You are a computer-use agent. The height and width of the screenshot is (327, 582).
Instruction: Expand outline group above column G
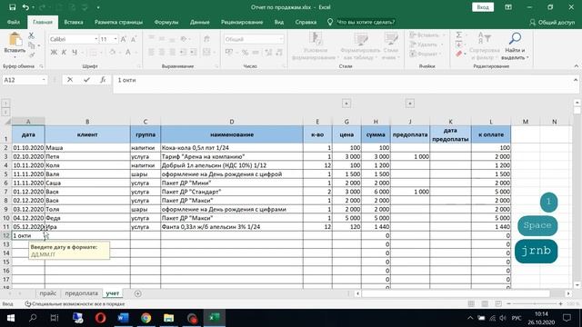(346, 104)
